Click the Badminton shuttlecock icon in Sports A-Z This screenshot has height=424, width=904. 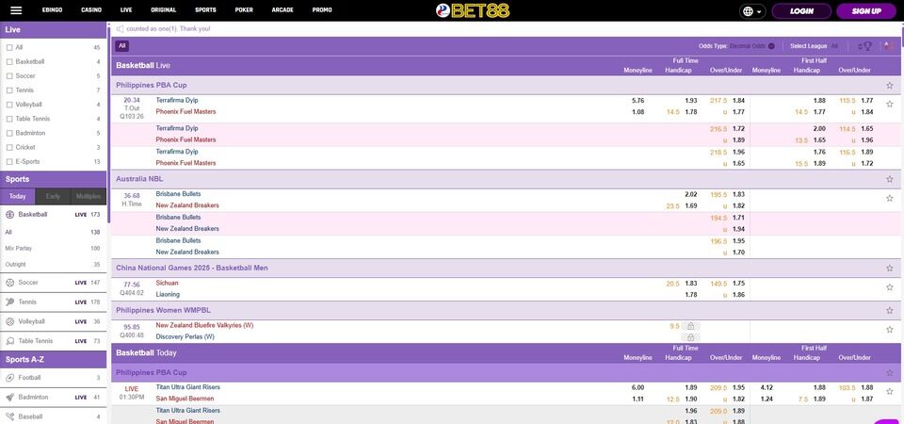[x=9, y=398]
